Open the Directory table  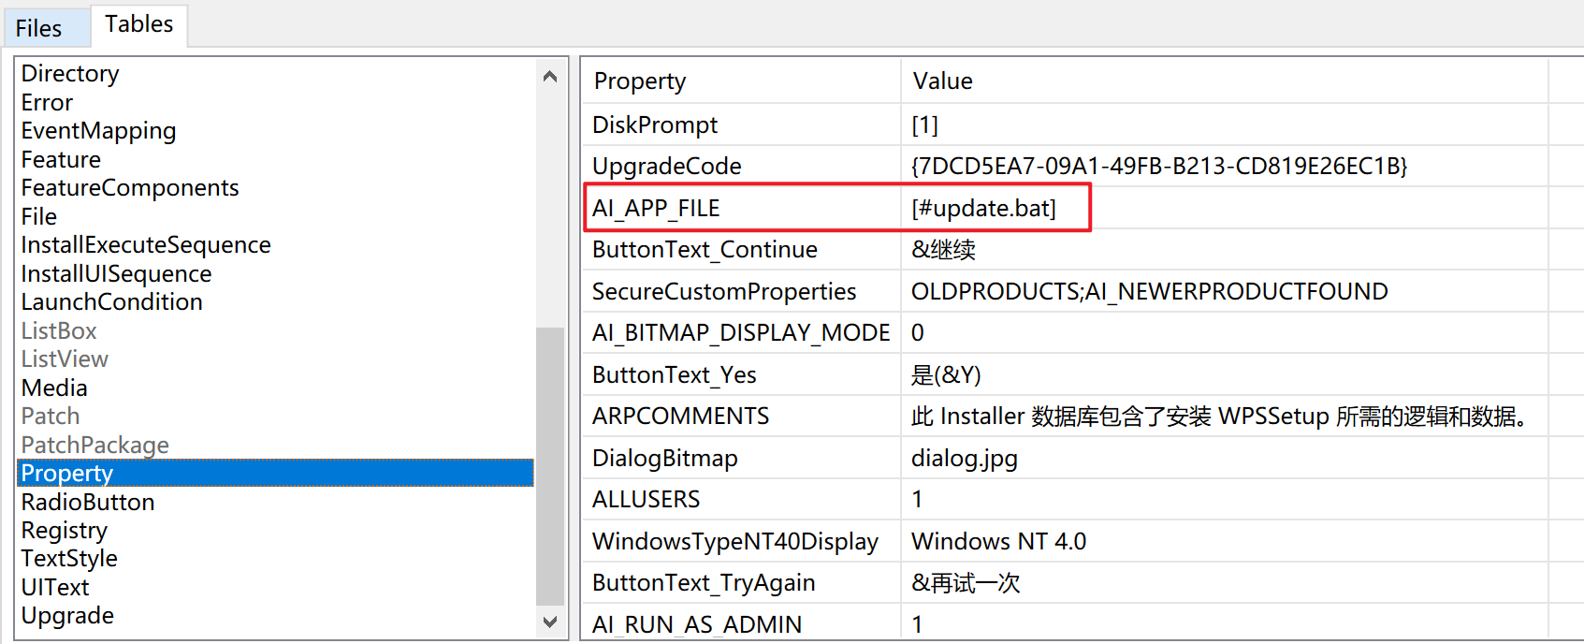point(70,73)
